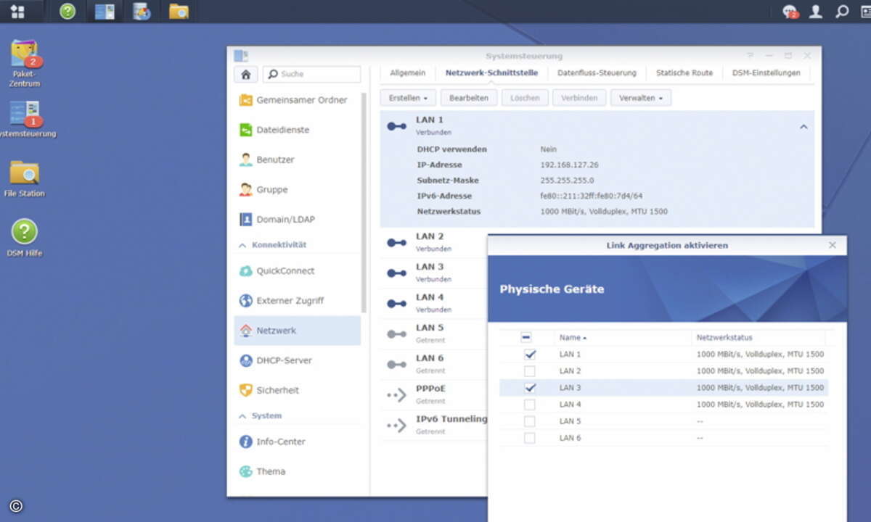
Task: Check LAN 5 in Physische Geräte
Action: point(530,421)
